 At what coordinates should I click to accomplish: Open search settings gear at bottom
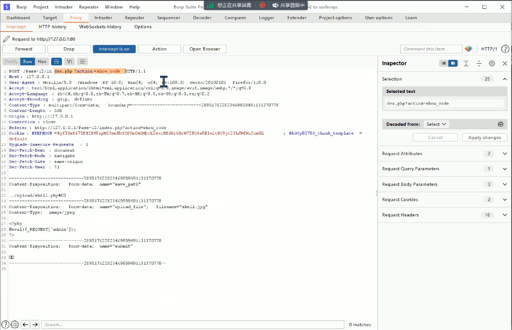15,324
